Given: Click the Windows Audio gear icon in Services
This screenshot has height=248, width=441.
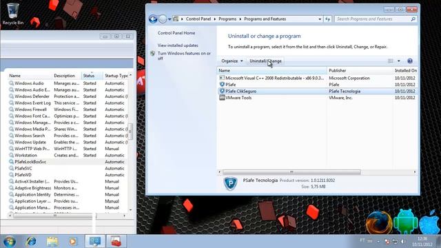Looking at the screenshot, I should coord(11,83).
